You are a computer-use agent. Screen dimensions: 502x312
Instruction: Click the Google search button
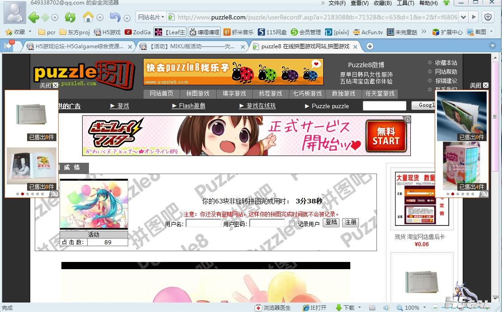tap(423, 105)
